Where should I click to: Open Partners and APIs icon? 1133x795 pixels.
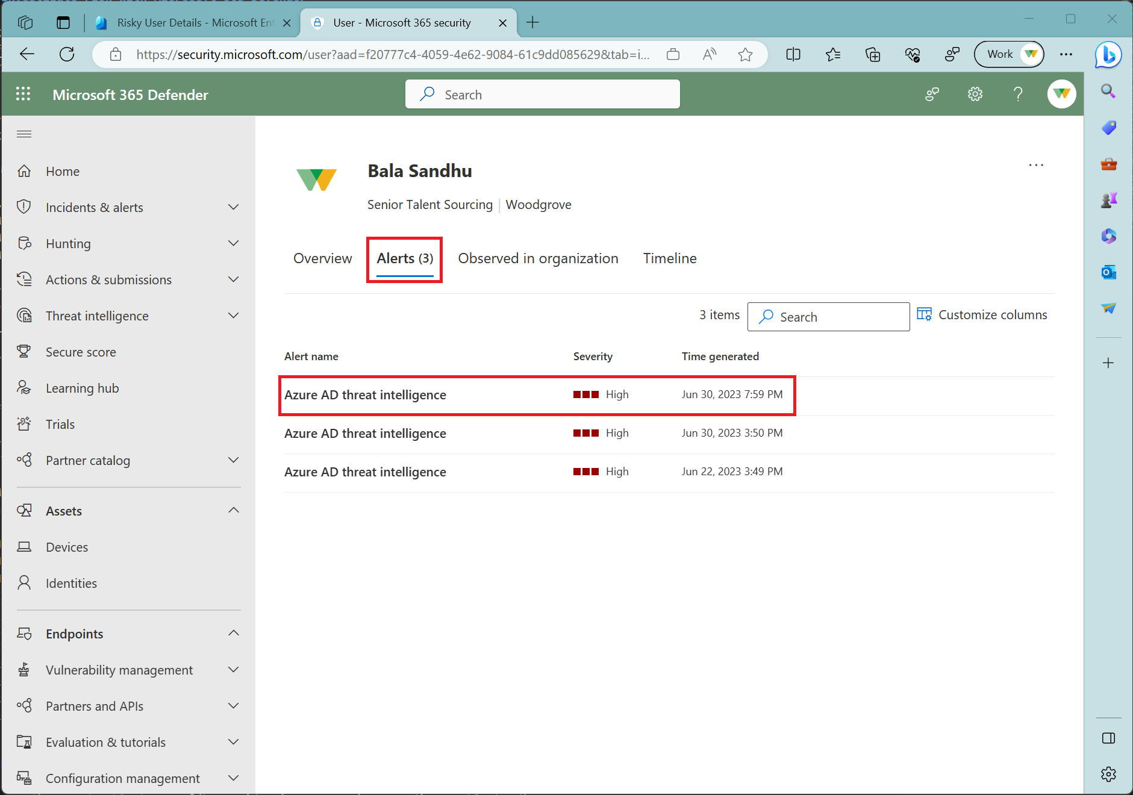(x=24, y=706)
